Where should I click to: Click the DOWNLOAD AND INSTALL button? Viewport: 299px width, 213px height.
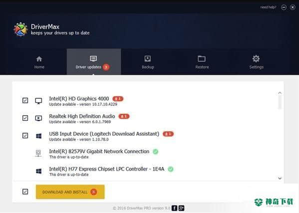point(70,192)
